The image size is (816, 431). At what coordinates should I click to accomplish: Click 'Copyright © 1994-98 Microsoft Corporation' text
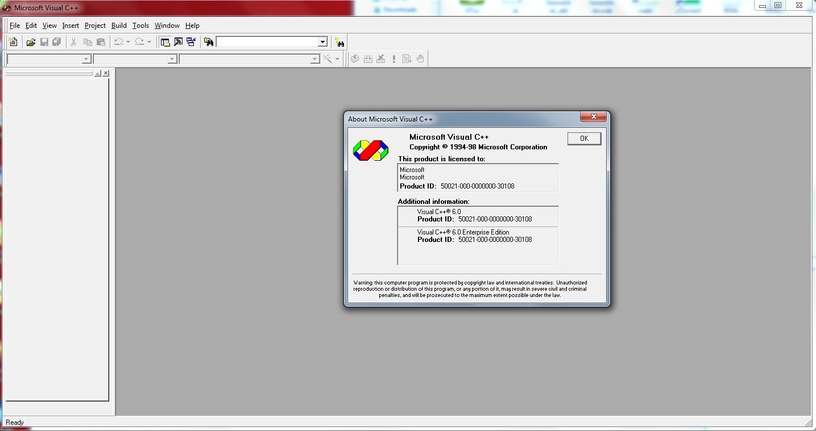(478, 147)
